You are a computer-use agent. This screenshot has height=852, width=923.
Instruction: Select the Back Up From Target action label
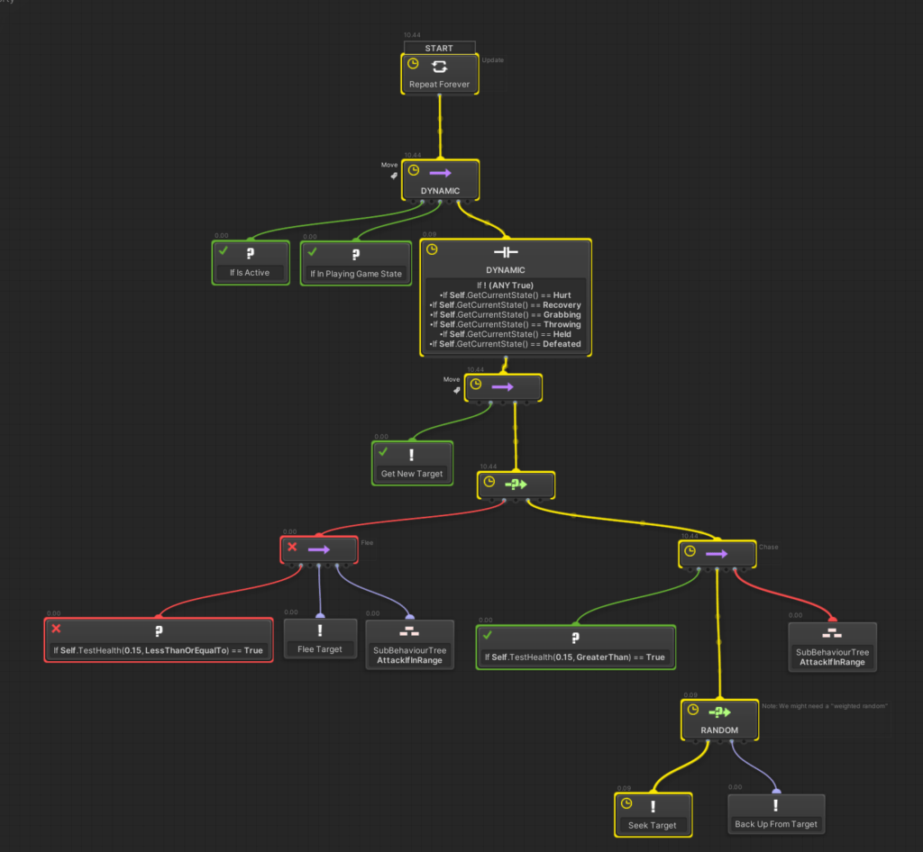(776, 824)
